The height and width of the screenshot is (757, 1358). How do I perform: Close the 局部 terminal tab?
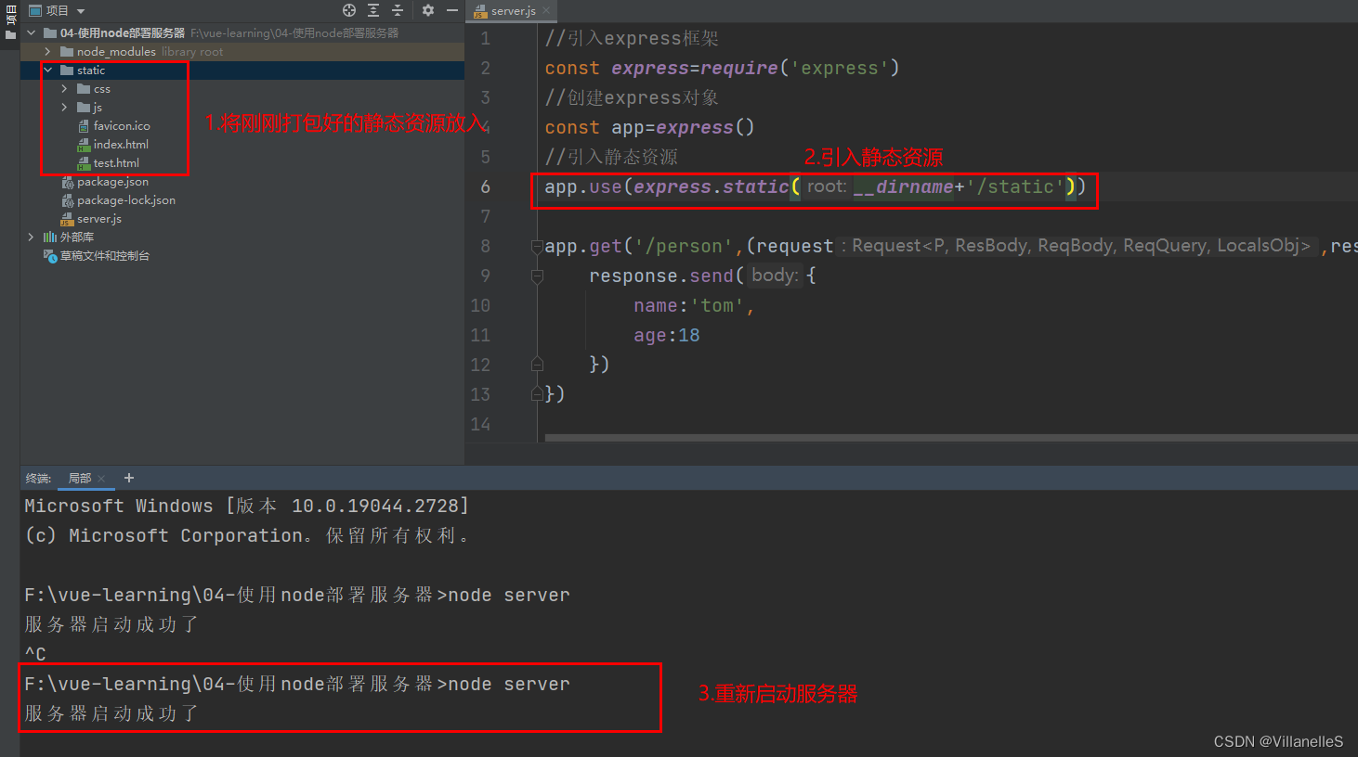click(x=101, y=479)
